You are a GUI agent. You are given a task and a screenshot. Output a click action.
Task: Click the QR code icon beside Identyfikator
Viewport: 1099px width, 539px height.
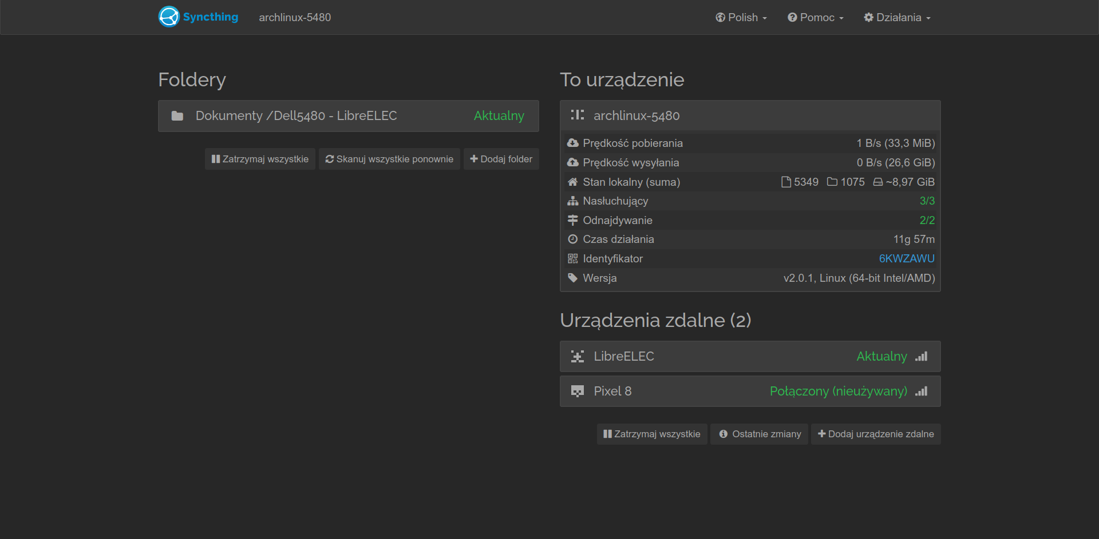(572, 259)
